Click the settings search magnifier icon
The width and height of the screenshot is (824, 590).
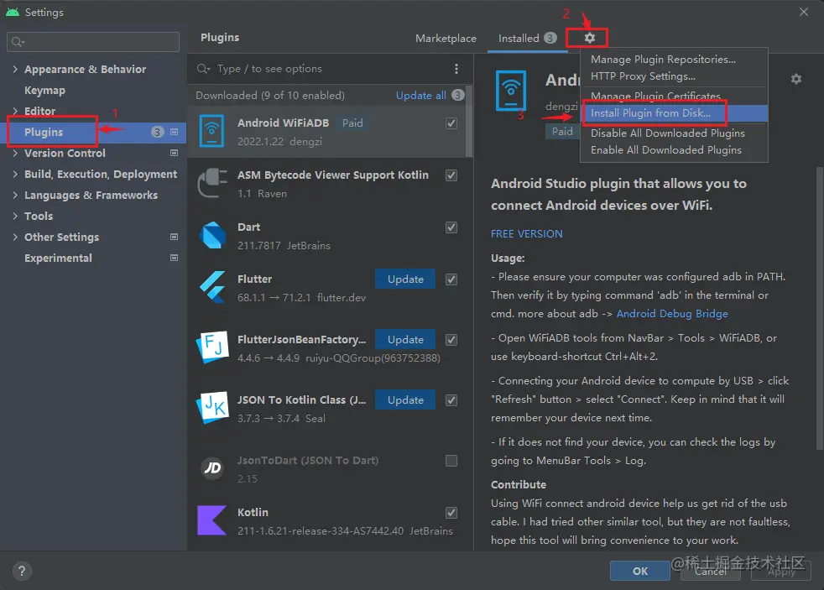pyautogui.click(x=18, y=42)
